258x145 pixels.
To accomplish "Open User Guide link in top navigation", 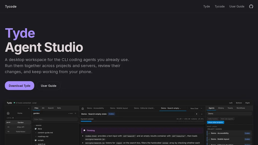I will pyautogui.click(x=237, y=6).
